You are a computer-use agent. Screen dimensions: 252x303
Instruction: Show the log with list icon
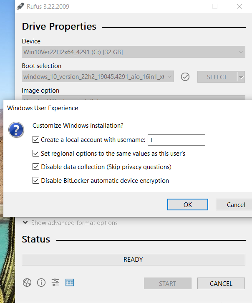70,283
